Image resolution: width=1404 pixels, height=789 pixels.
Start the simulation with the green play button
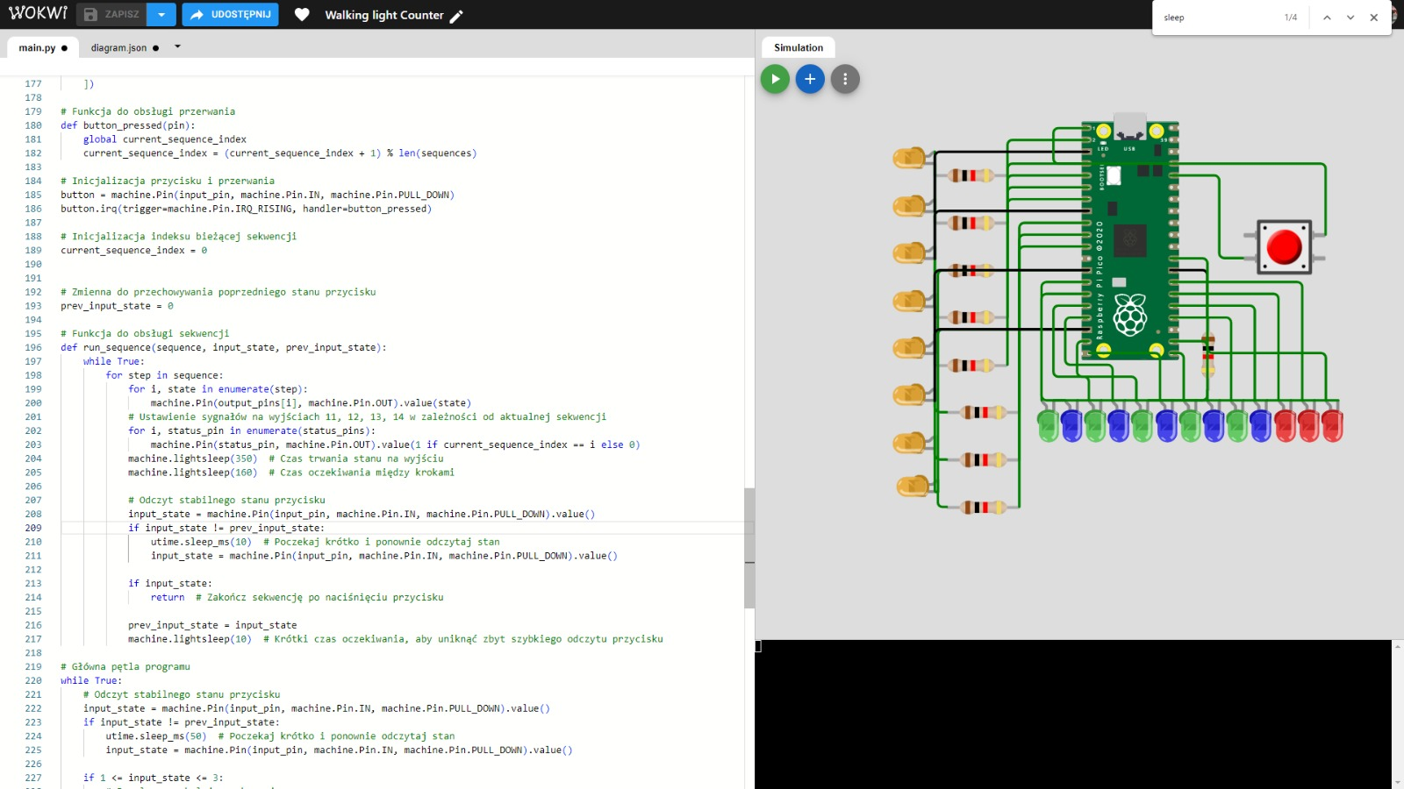[x=775, y=79]
